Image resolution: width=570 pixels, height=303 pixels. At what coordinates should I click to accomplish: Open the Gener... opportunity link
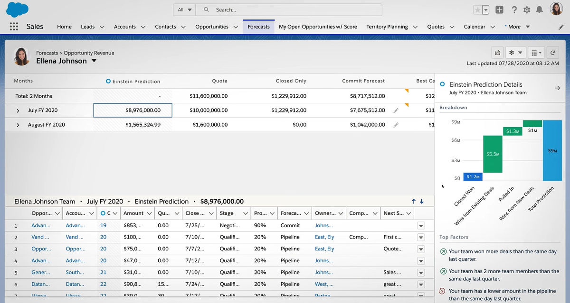click(x=40, y=273)
